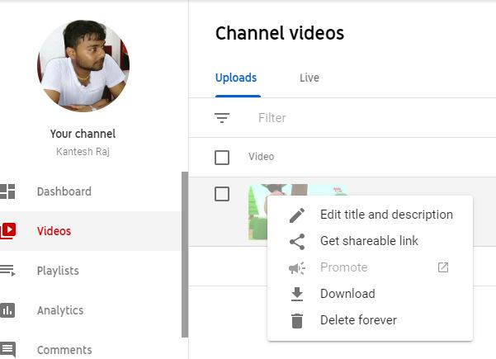Click the download arrow icon
Viewport: 496px width, 359px height.
point(297,294)
